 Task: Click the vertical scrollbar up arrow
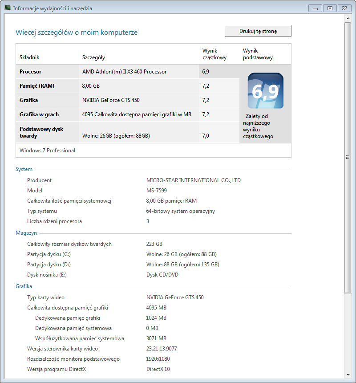(348, 18)
